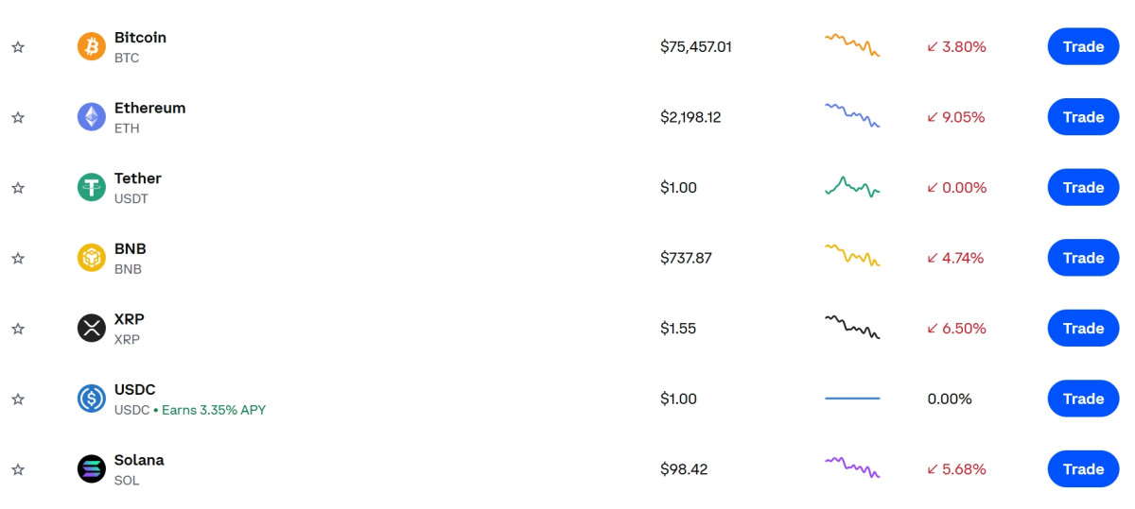View the Bitcoin price sparkline chart

[852, 45]
